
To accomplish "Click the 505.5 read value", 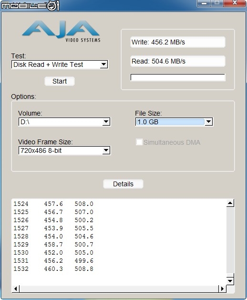I will point(84,228).
